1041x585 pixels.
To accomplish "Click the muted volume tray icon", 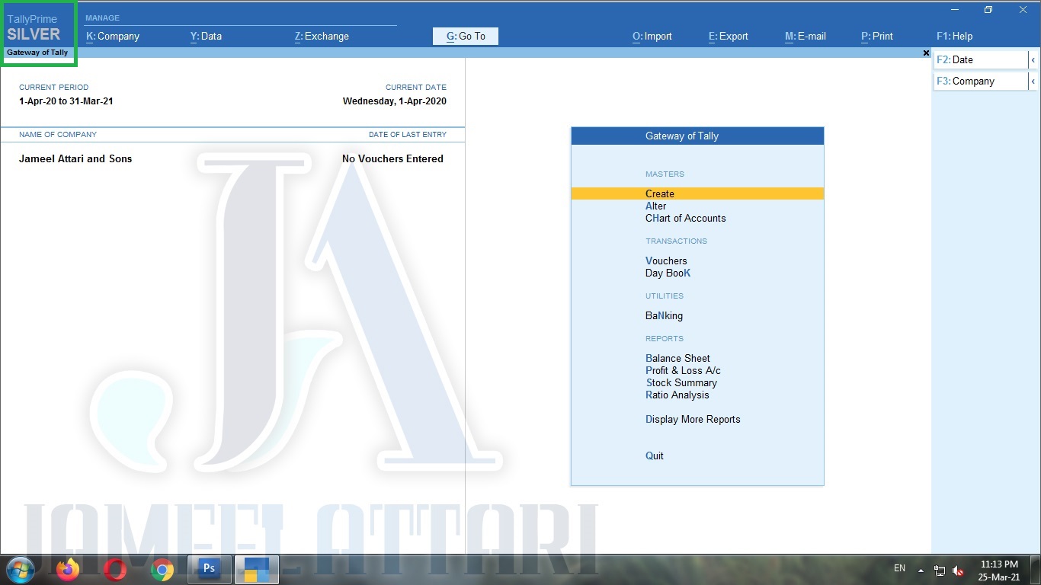I will click(x=959, y=571).
